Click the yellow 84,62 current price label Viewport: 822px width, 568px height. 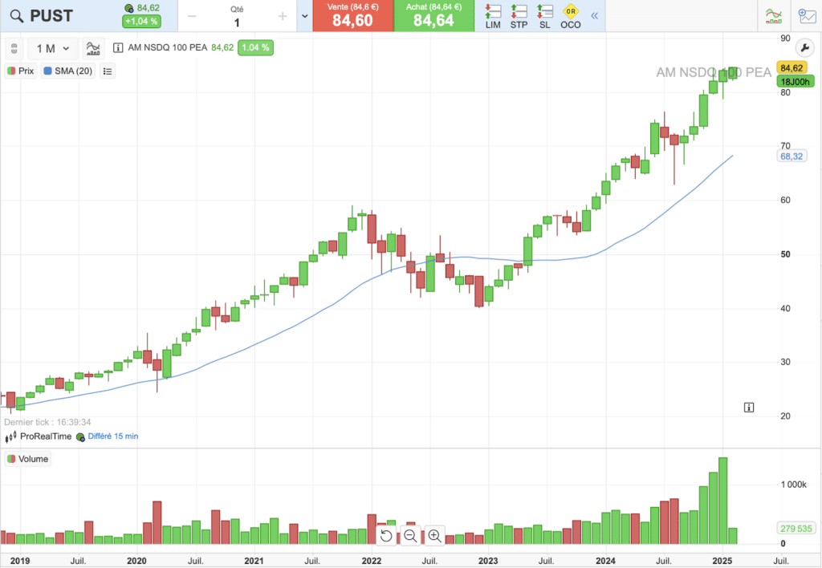791,68
